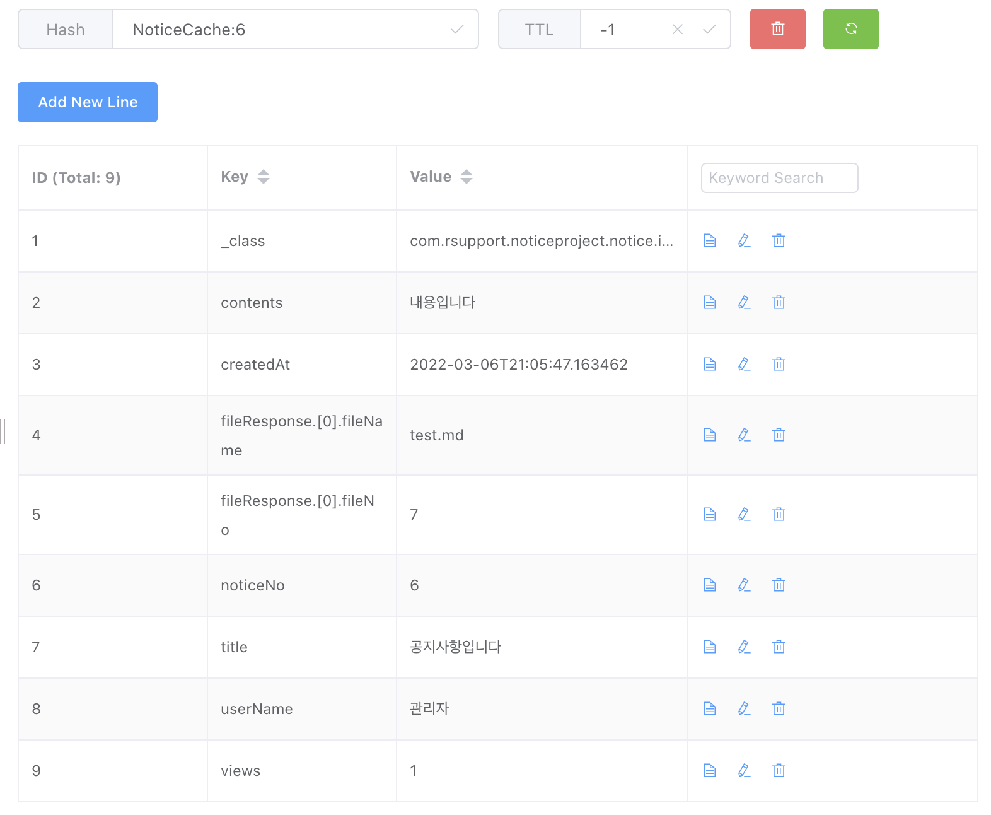This screenshot has width=991, height=815.
Task: Select the 공지사항입니다 title value
Action: pyautogui.click(x=455, y=647)
